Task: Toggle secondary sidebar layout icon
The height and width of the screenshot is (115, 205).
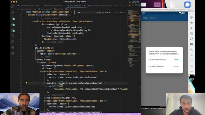Action: [135, 2]
